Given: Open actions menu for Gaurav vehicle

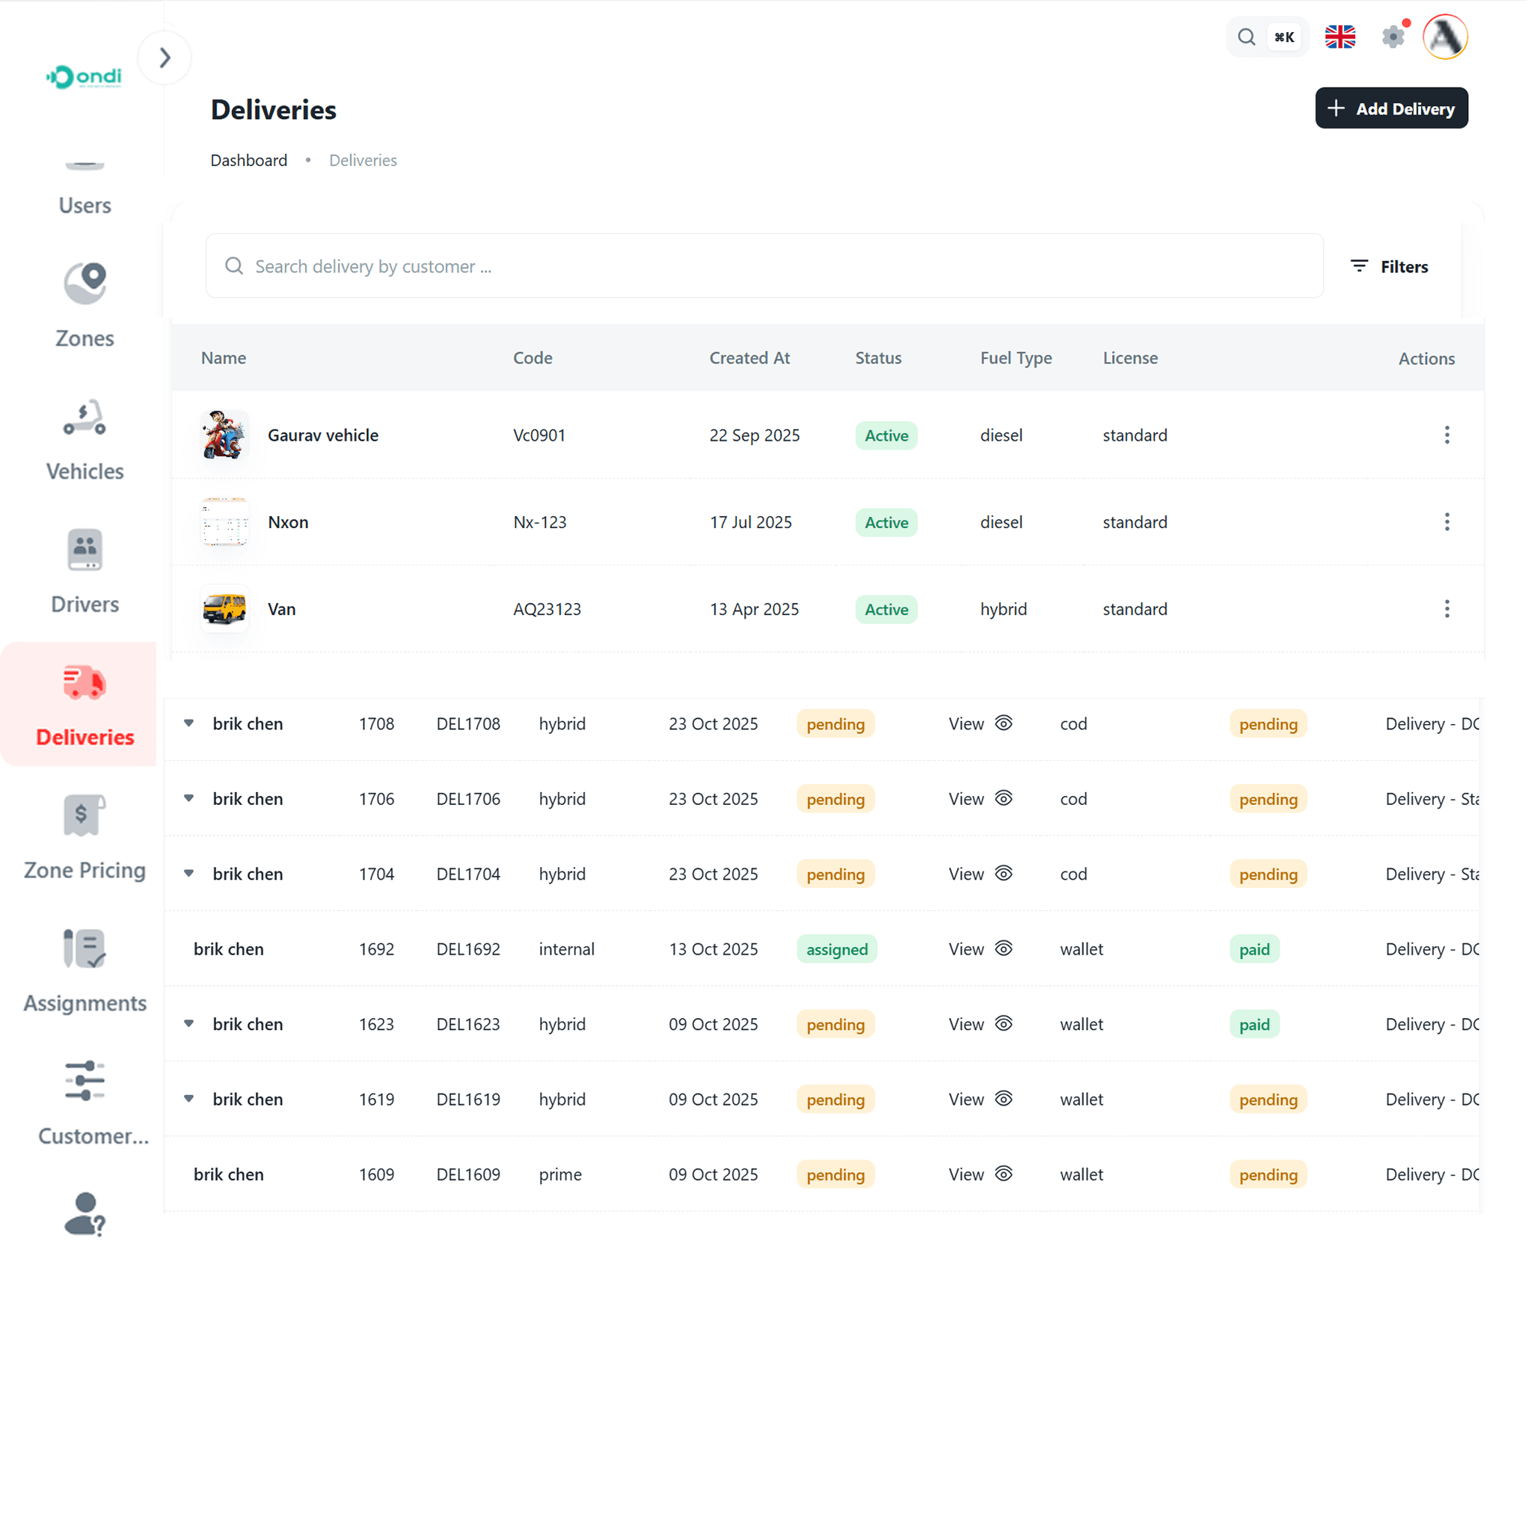Looking at the screenshot, I should (1447, 435).
